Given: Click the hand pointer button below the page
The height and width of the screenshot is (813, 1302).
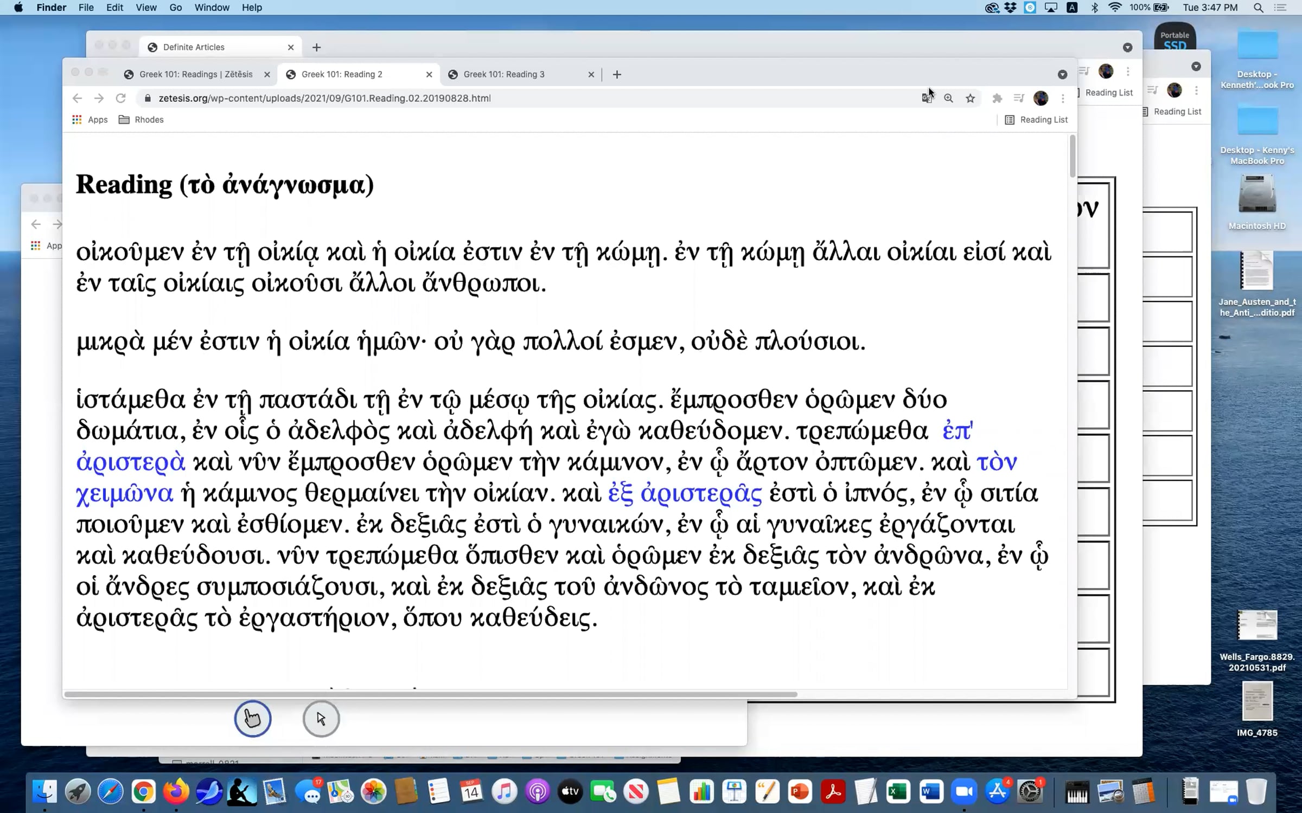Looking at the screenshot, I should pos(253,719).
